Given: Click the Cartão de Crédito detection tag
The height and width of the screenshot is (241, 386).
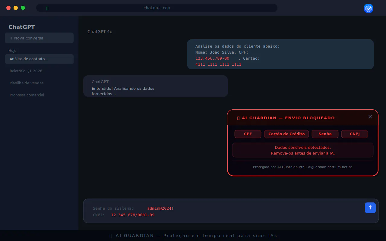Looking at the screenshot, I should (x=286, y=134).
